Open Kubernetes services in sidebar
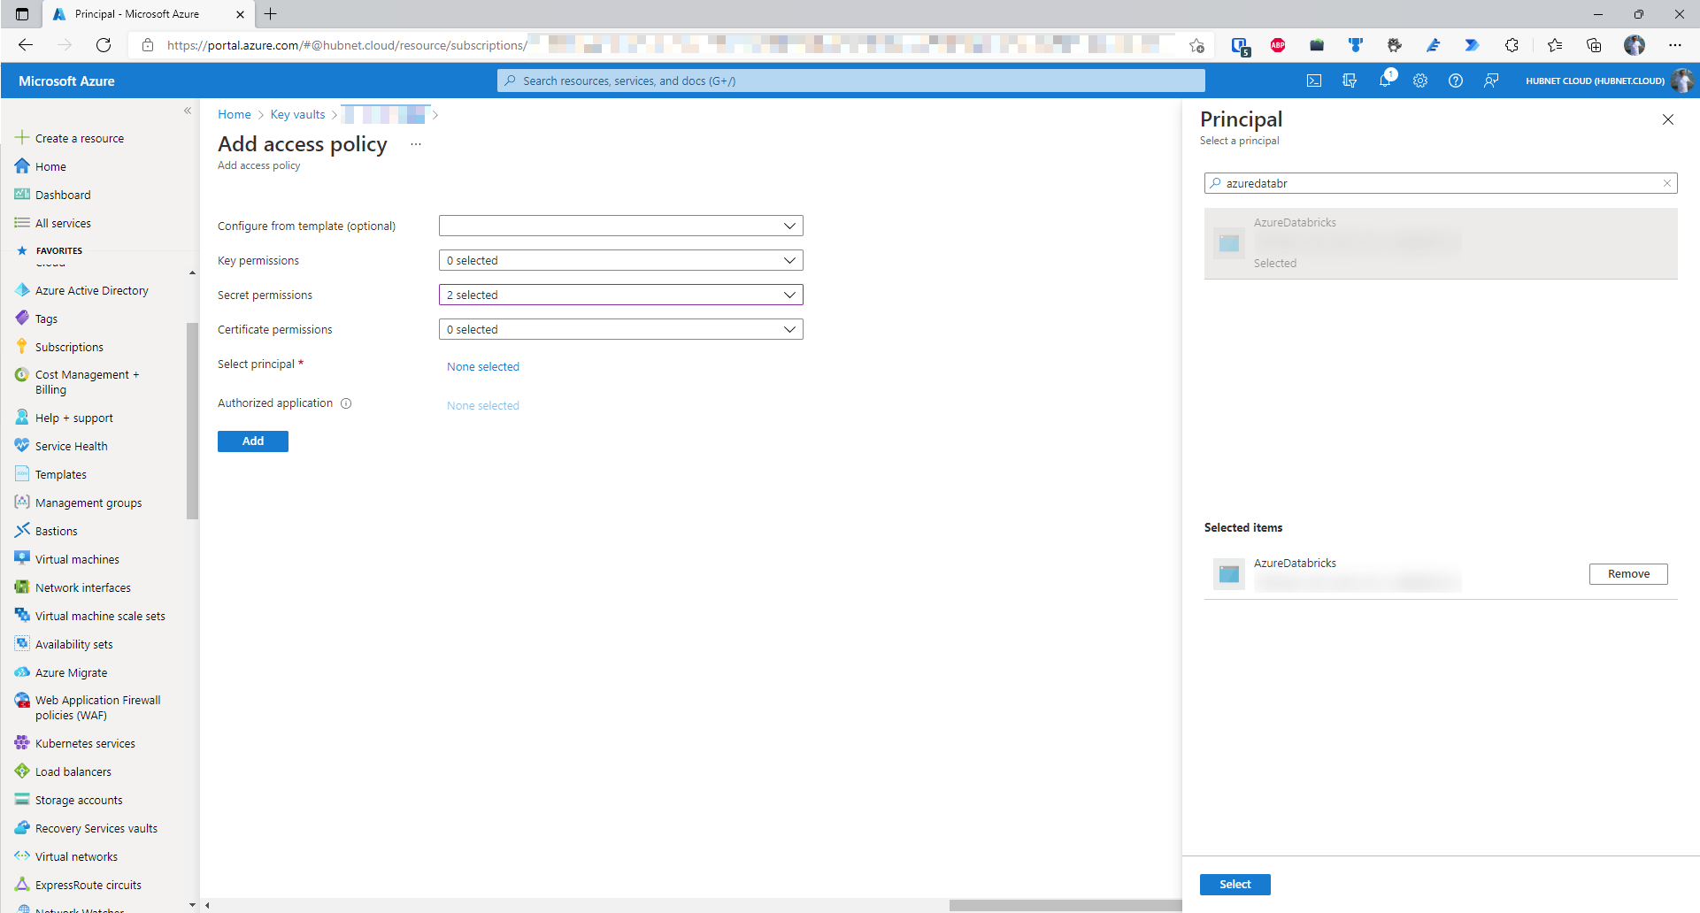 coord(84,742)
